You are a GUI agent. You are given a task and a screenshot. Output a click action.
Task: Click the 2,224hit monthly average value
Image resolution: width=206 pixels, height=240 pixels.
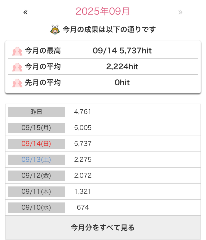click(122, 67)
